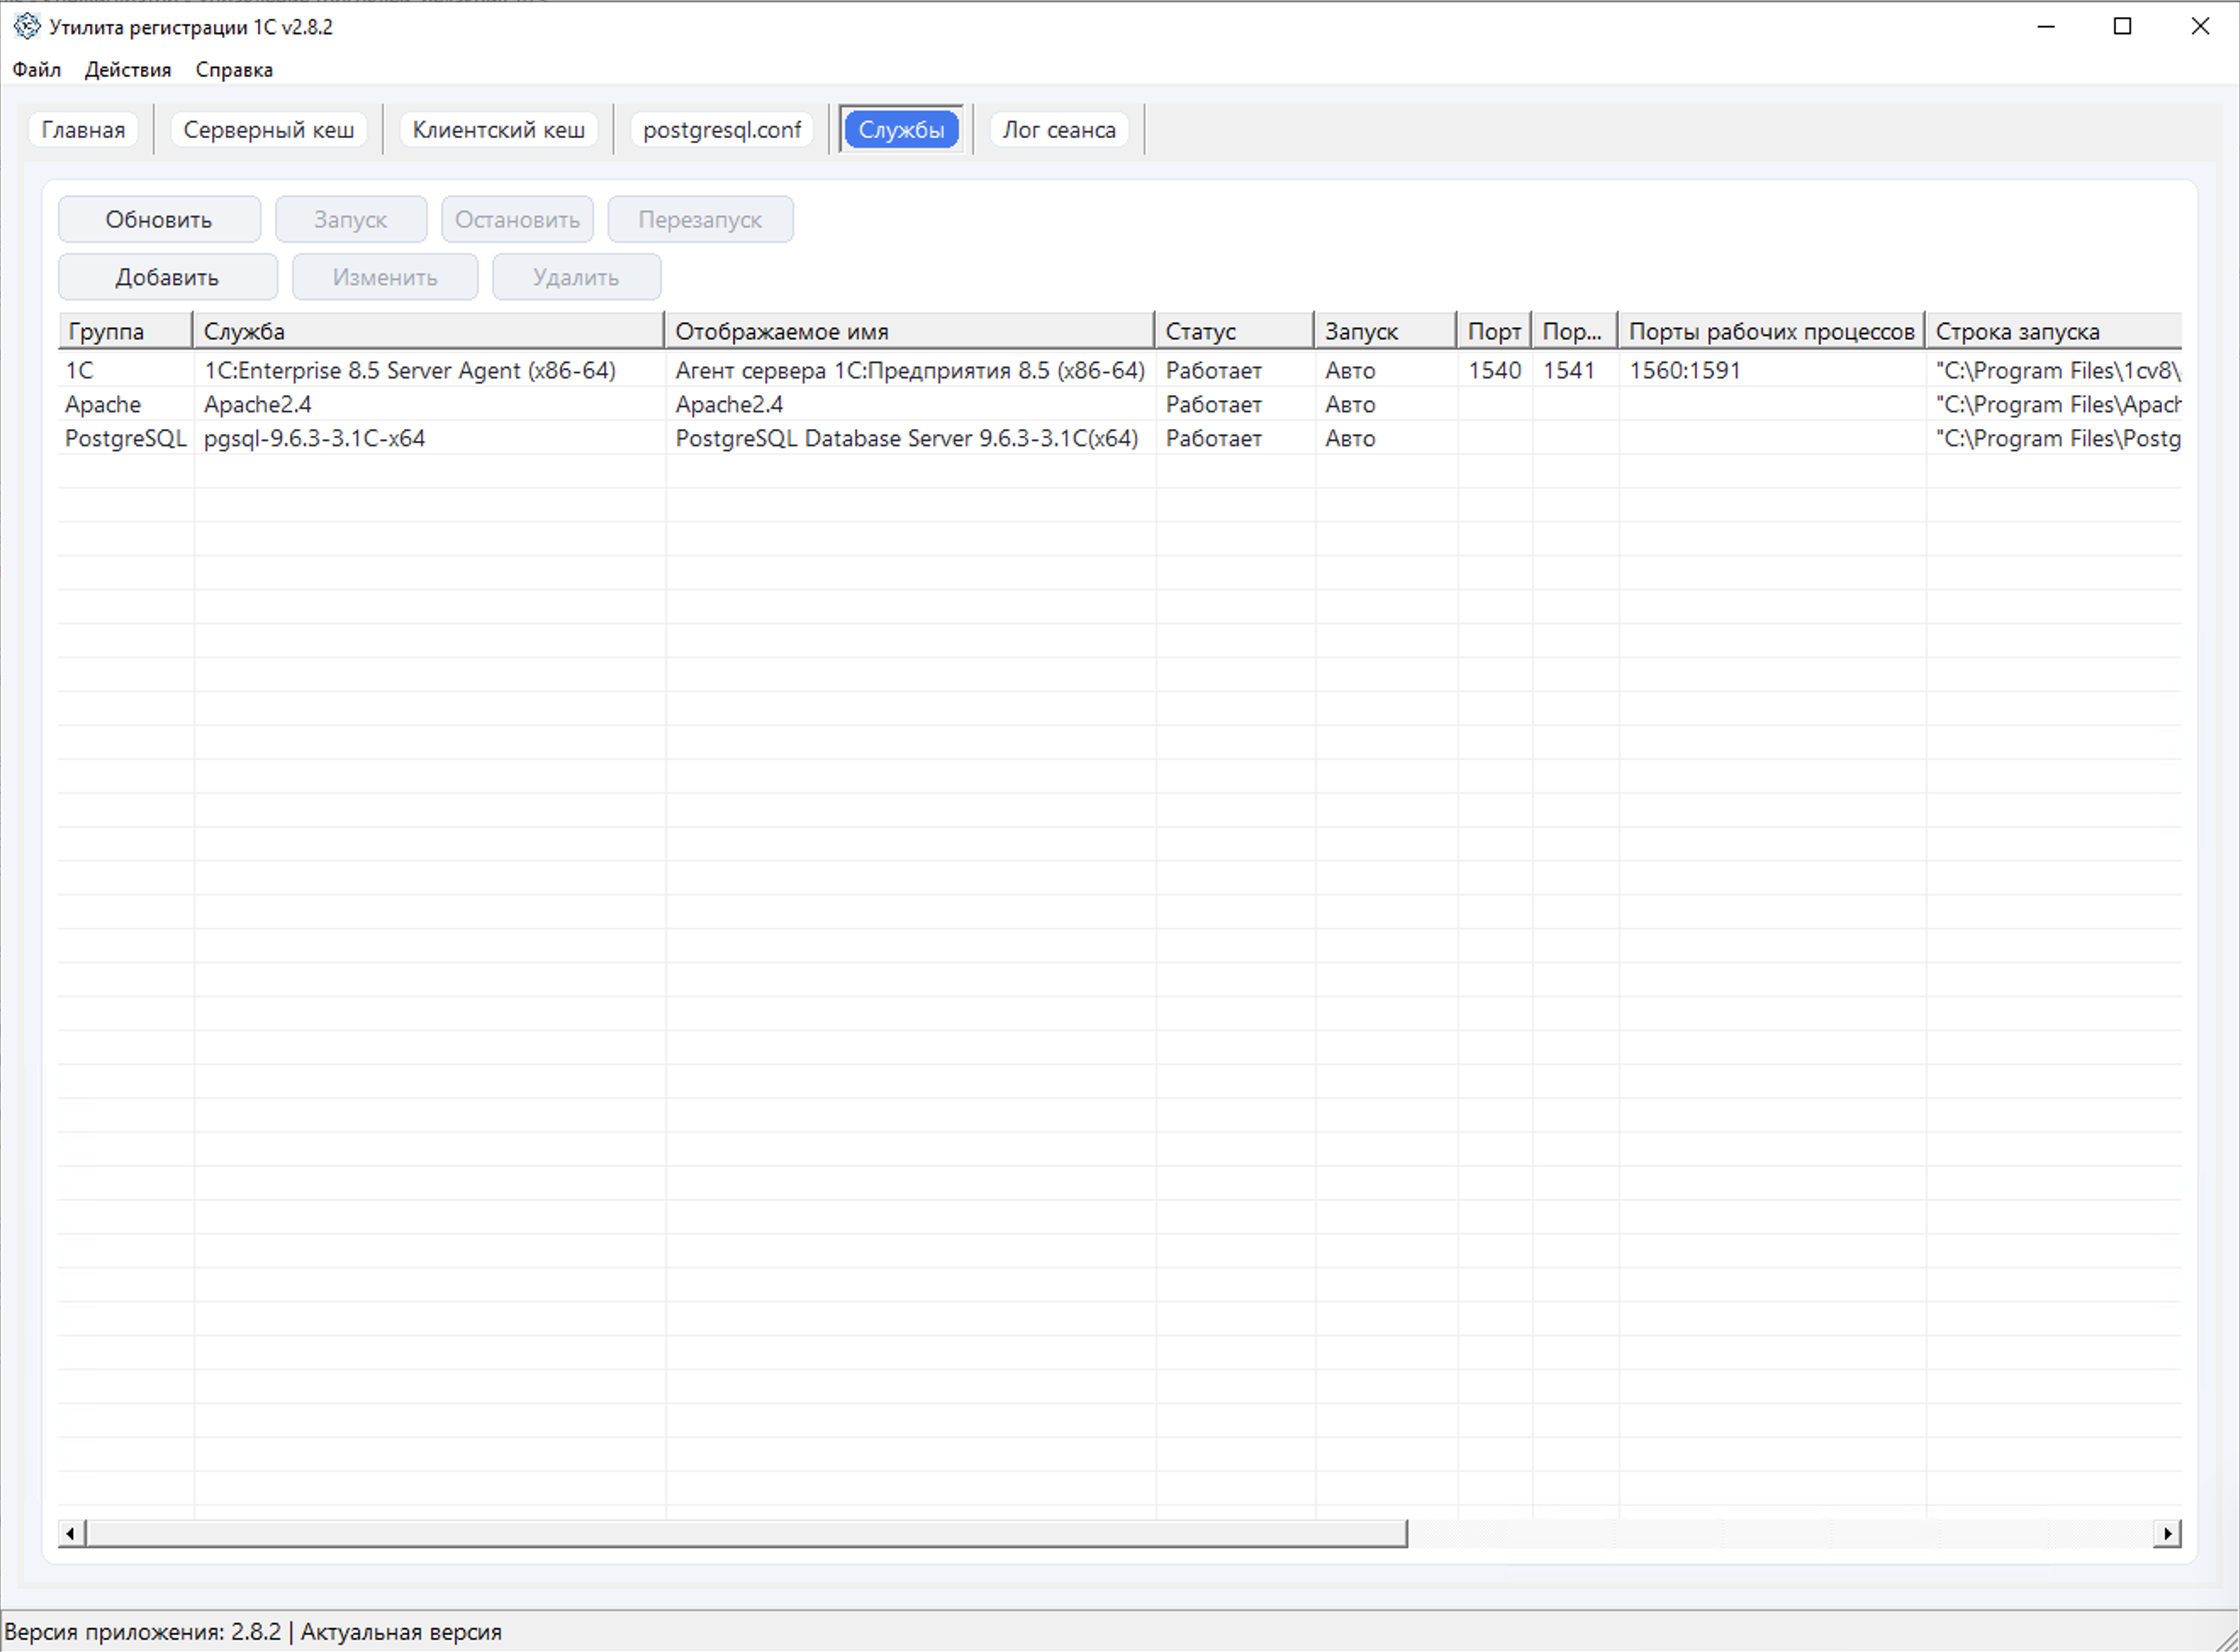The height and width of the screenshot is (1652, 2240).
Task: Click the Строка запуска column header
Action: pos(2054,331)
